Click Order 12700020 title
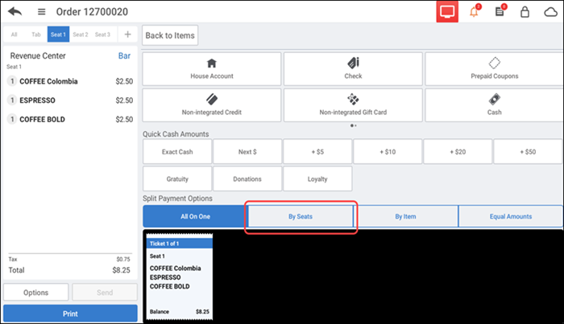 pos(92,12)
